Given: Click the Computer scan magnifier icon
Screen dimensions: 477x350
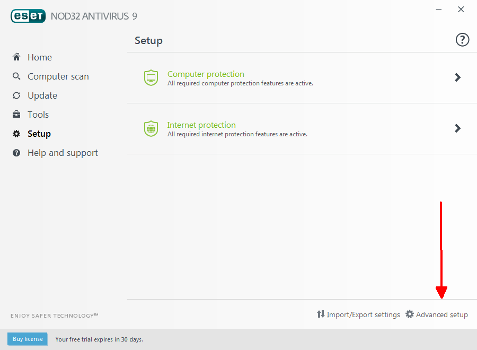Looking at the screenshot, I should tap(16, 76).
